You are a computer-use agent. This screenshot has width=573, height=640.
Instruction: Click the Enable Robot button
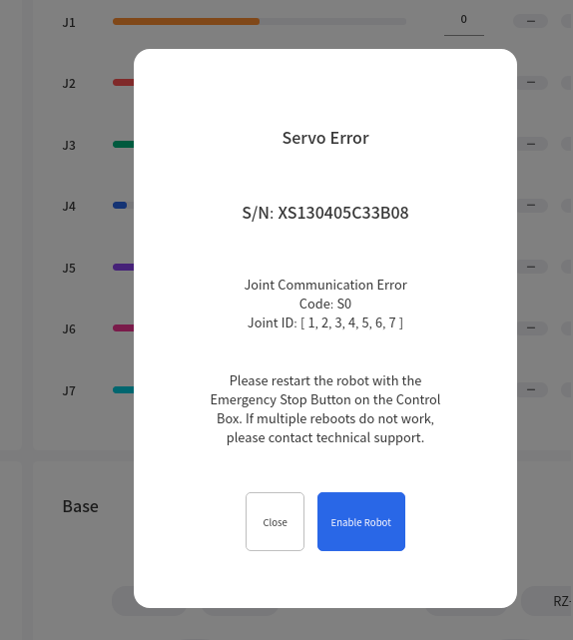point(361,521)
